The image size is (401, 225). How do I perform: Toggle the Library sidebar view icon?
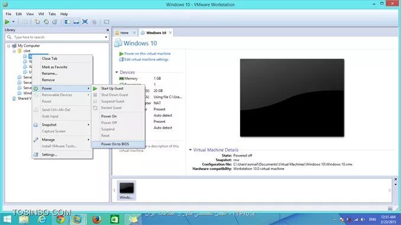click(x=67, y=22)
